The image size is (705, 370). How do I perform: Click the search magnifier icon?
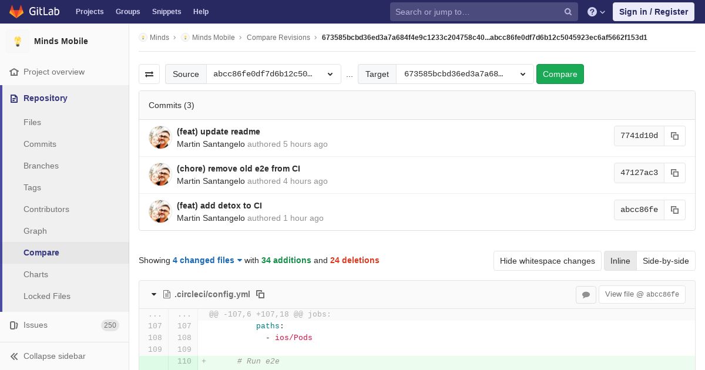click(x=568, y=12)
